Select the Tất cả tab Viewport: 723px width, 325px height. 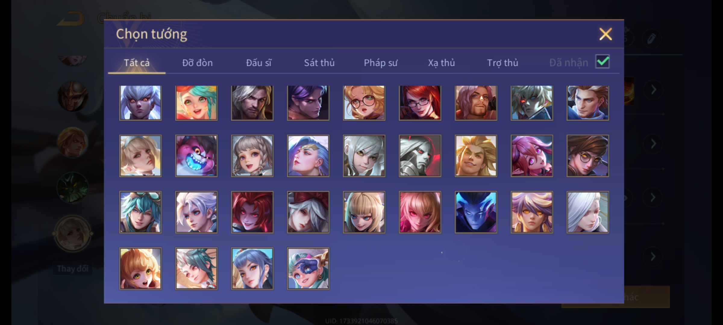[136, 63]
